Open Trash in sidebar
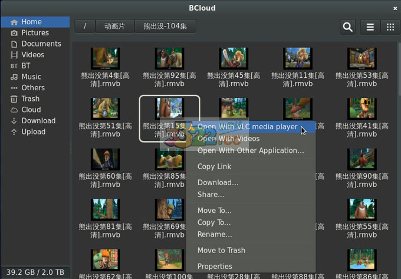This screenshot has height=279, width=401. tap(35, 99)
